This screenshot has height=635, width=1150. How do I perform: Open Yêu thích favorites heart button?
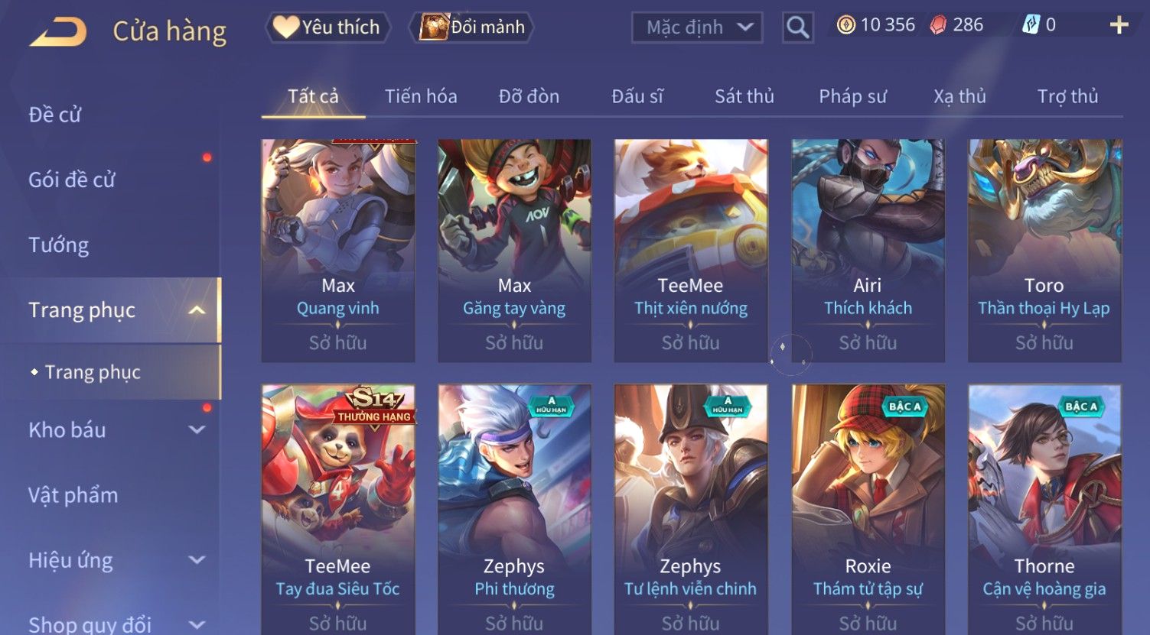tap(328, 28)
